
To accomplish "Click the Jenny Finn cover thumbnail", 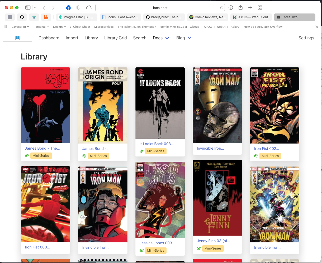I will tap(217, 198).
